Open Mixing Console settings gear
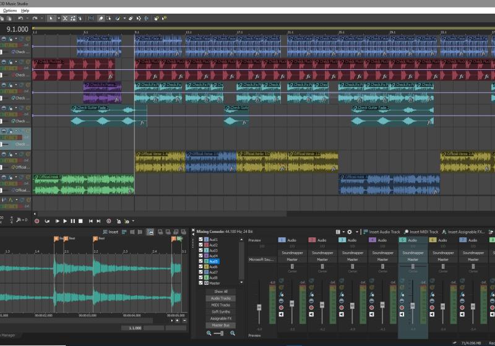This screenshot has height=346, width=495. click(x=349, y=232)
